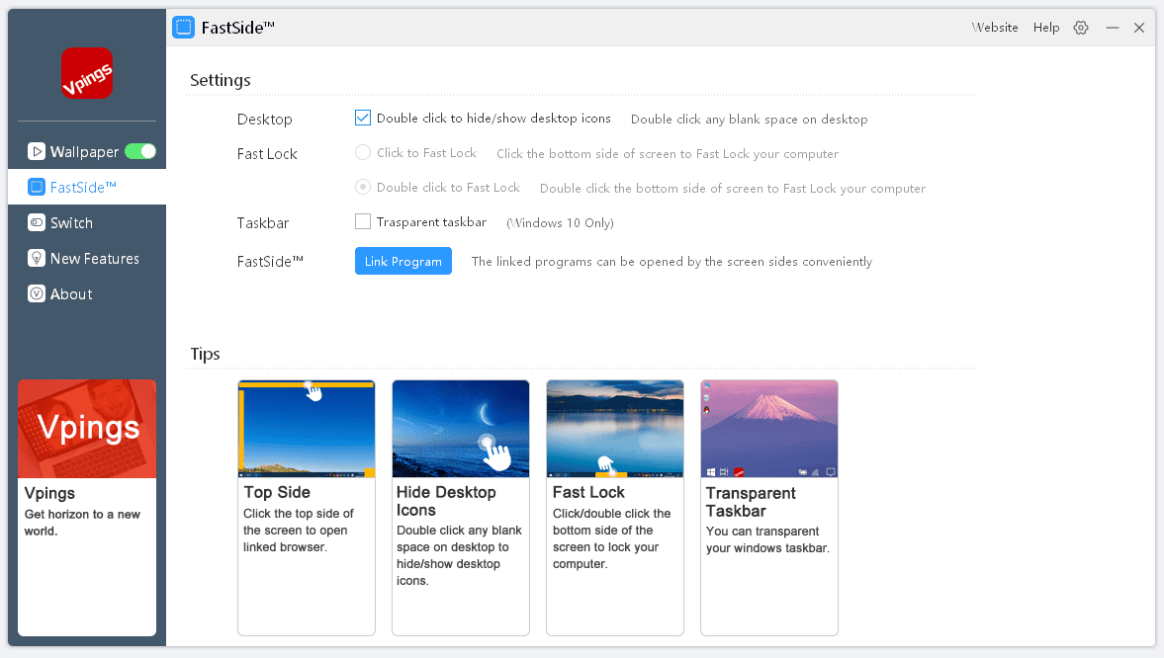The width and height of the screenshot is (1164, 658).
Task: Click 'The linked programs can be opened' description
Action: 672,261
